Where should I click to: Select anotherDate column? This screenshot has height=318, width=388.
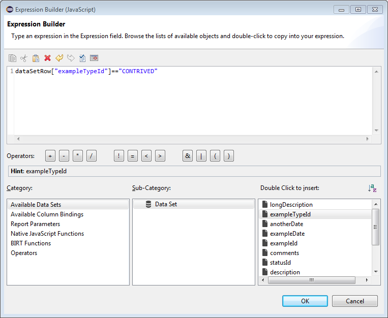point(286,224)
